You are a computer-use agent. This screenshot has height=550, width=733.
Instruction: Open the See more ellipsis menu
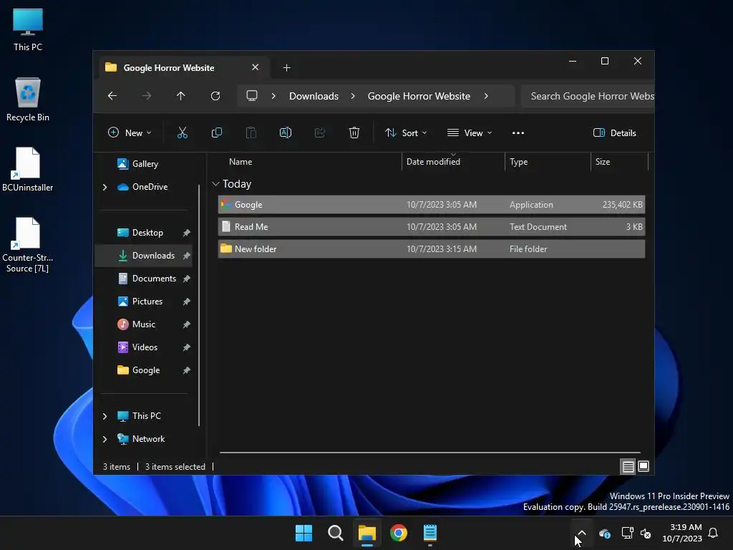[x=518, y=132]
